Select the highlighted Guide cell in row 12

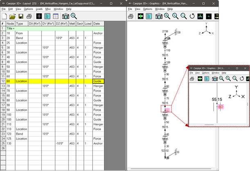click(98, 81)
